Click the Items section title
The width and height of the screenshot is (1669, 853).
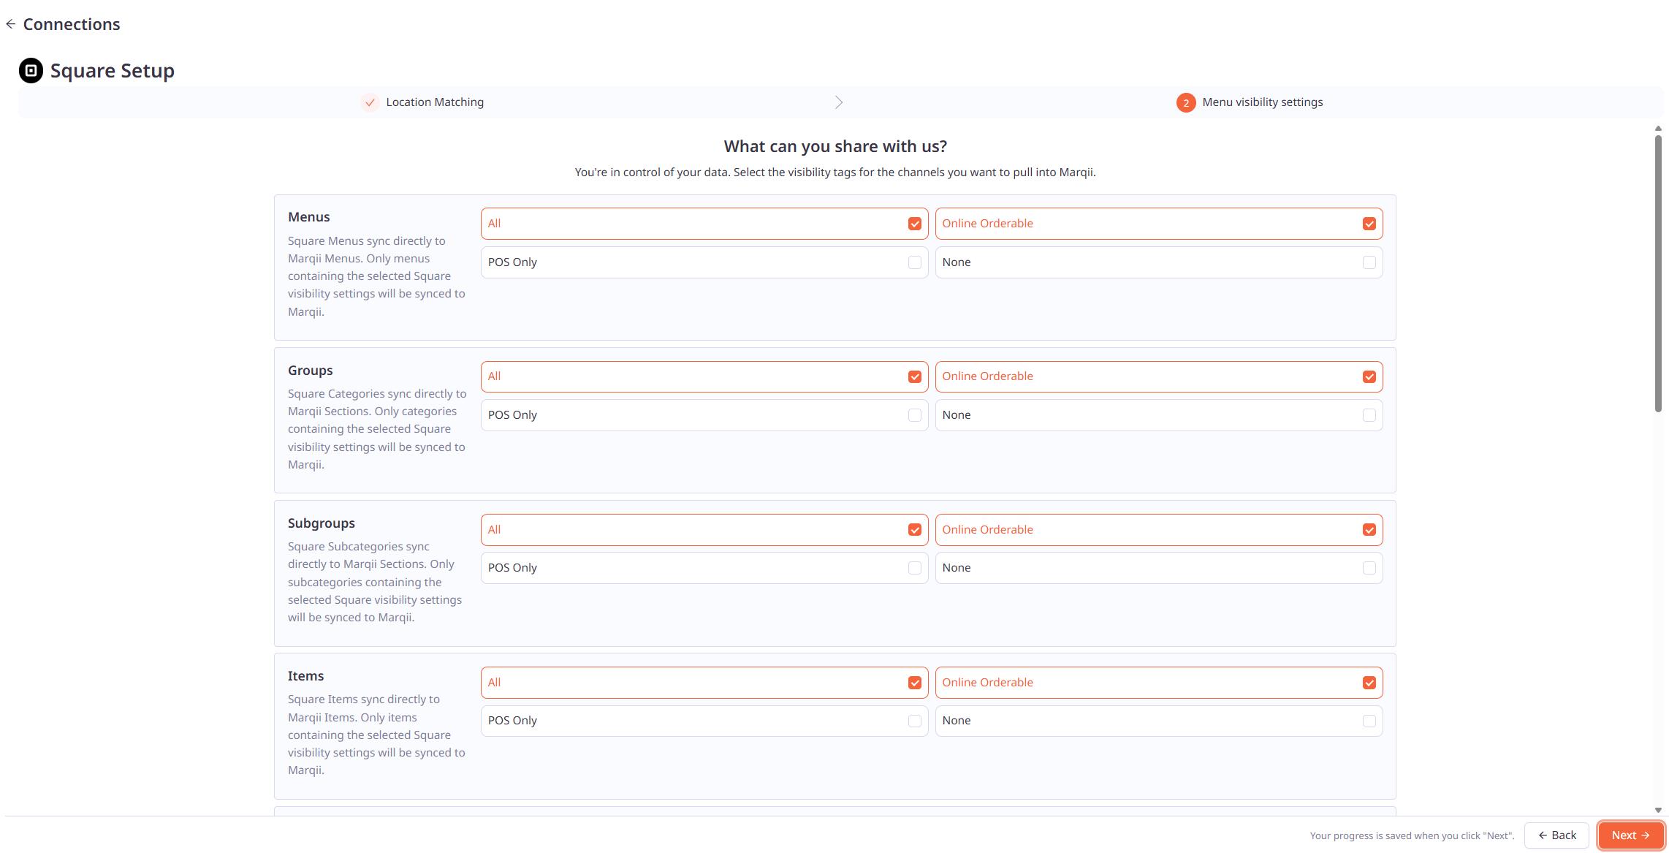[x=306, y=676]
